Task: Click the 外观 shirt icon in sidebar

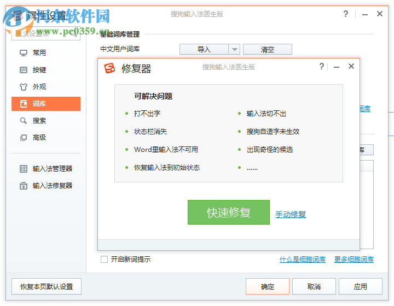Action: [x=24, y=87]
